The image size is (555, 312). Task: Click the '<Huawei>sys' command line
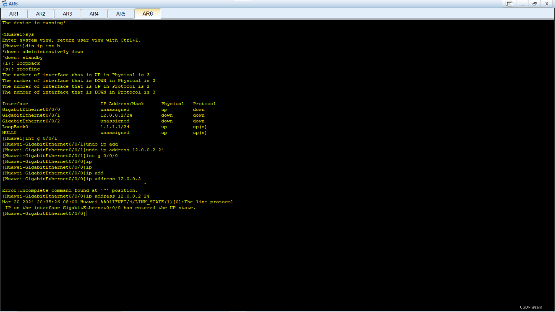point(18,34)
